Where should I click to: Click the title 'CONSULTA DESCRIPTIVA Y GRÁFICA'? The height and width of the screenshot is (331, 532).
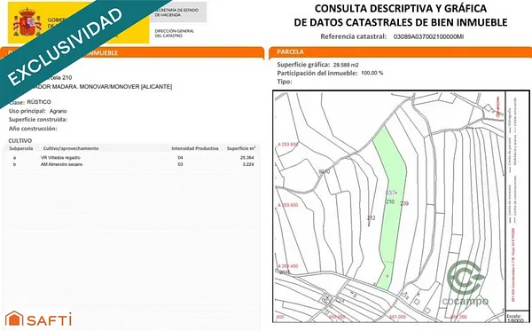[x=401, y=8]
